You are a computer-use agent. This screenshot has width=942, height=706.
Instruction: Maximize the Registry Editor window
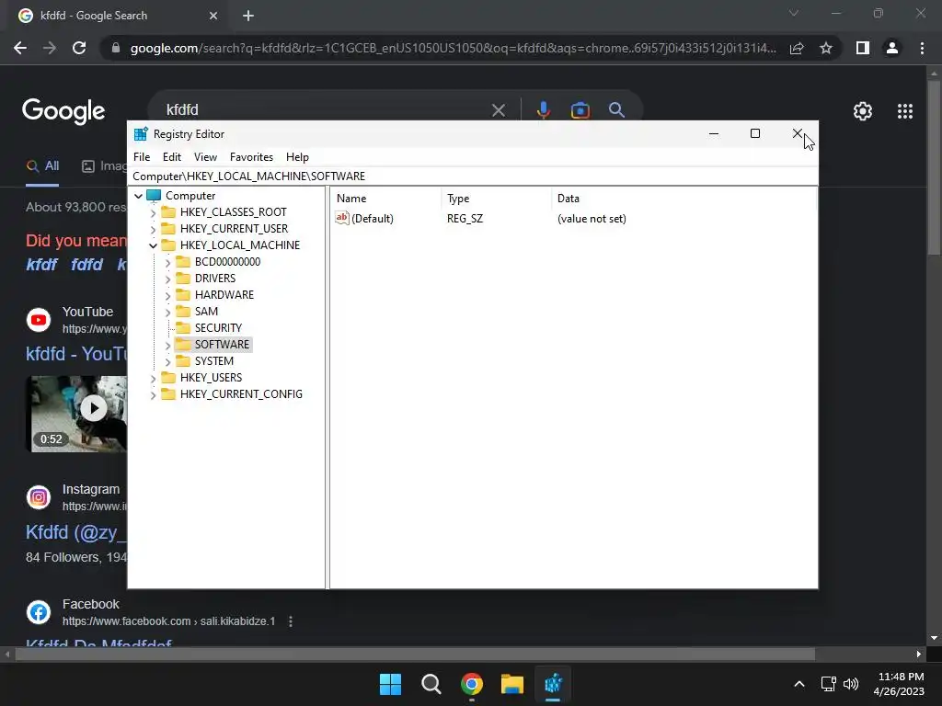pyautogui.click(x=755, y=133)
